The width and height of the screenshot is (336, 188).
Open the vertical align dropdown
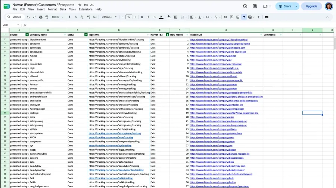pos(201,17)
